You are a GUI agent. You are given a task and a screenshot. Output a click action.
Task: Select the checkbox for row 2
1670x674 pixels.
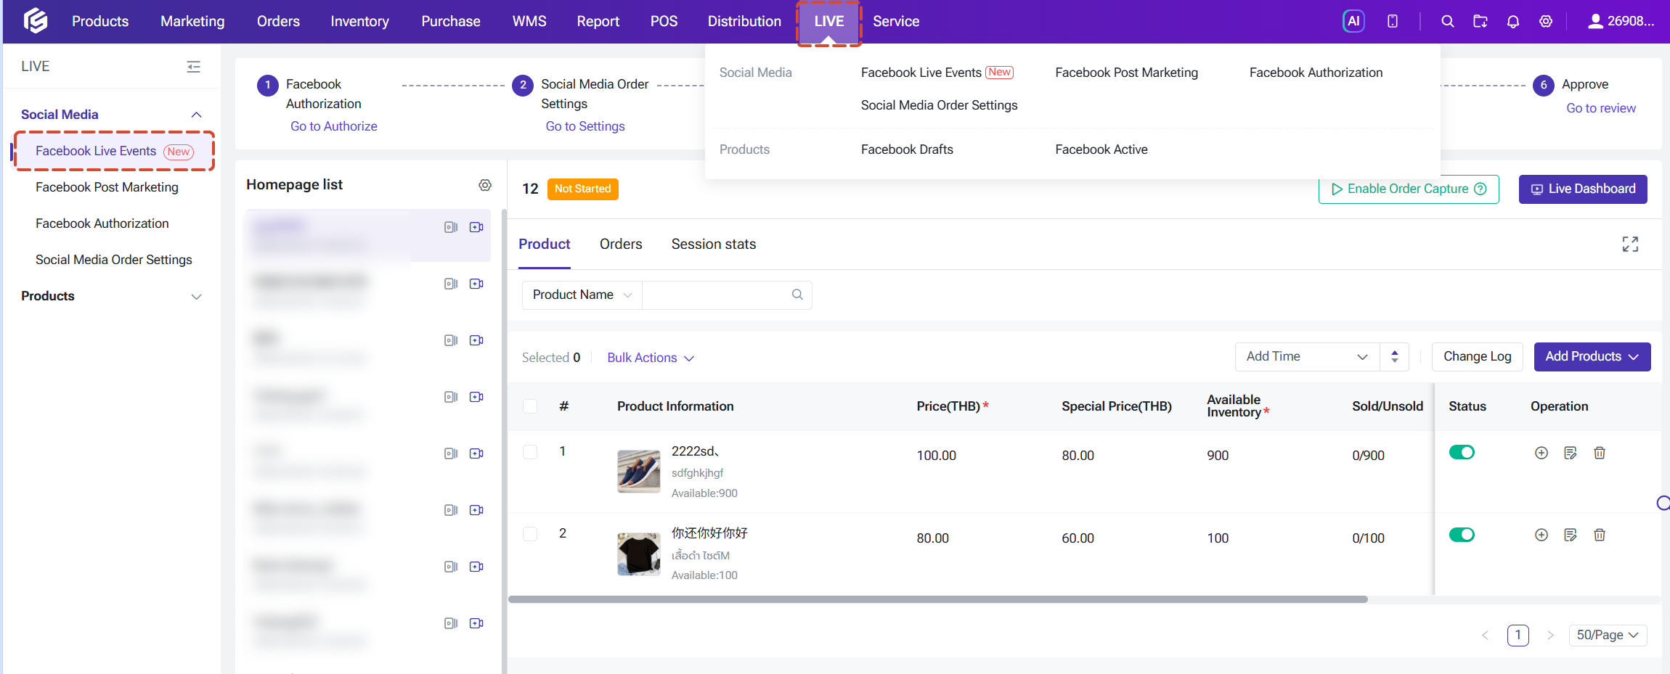point(530,534)
